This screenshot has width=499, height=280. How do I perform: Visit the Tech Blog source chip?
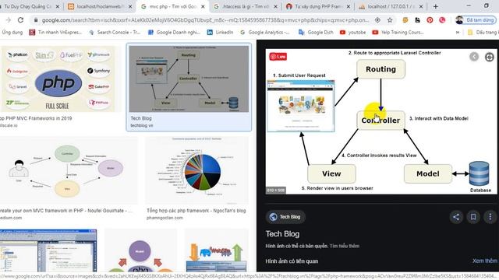285,217
